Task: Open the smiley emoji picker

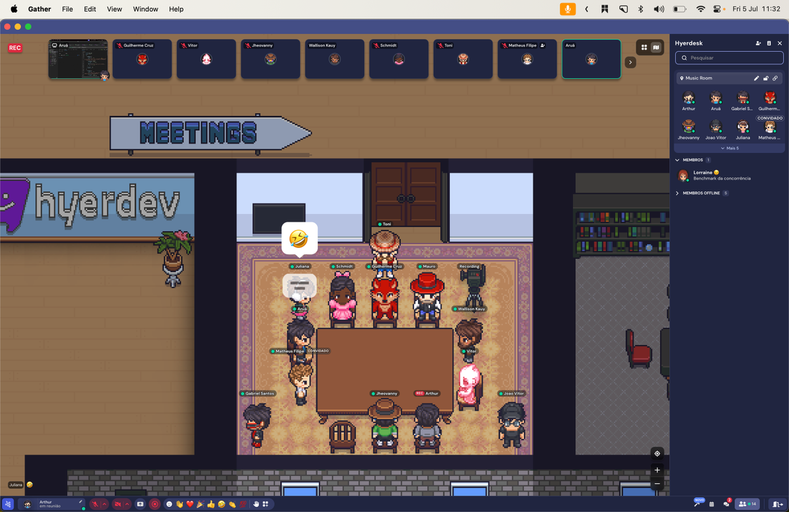Action: (169, 504)
